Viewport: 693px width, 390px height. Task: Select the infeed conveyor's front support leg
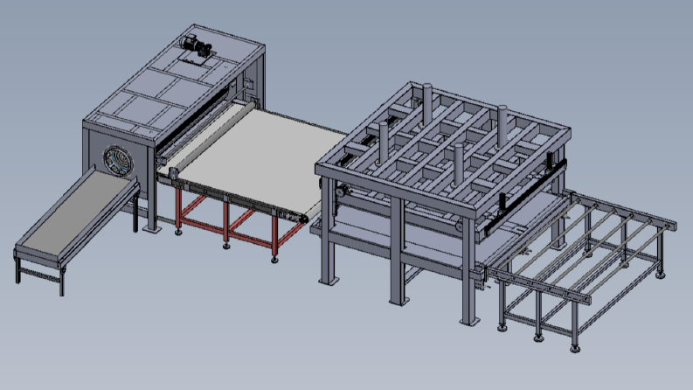(x=61, y=281)
